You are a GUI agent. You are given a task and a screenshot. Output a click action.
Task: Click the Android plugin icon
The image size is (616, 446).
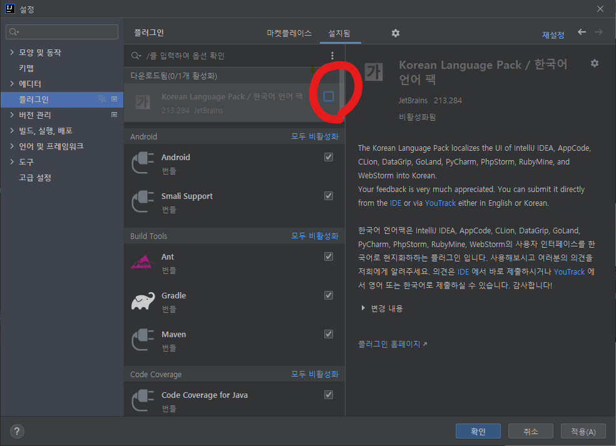pyautogui.click(x=143, y=163)
